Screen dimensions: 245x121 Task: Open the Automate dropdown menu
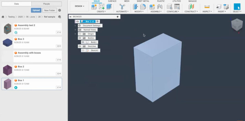(122, 12)
